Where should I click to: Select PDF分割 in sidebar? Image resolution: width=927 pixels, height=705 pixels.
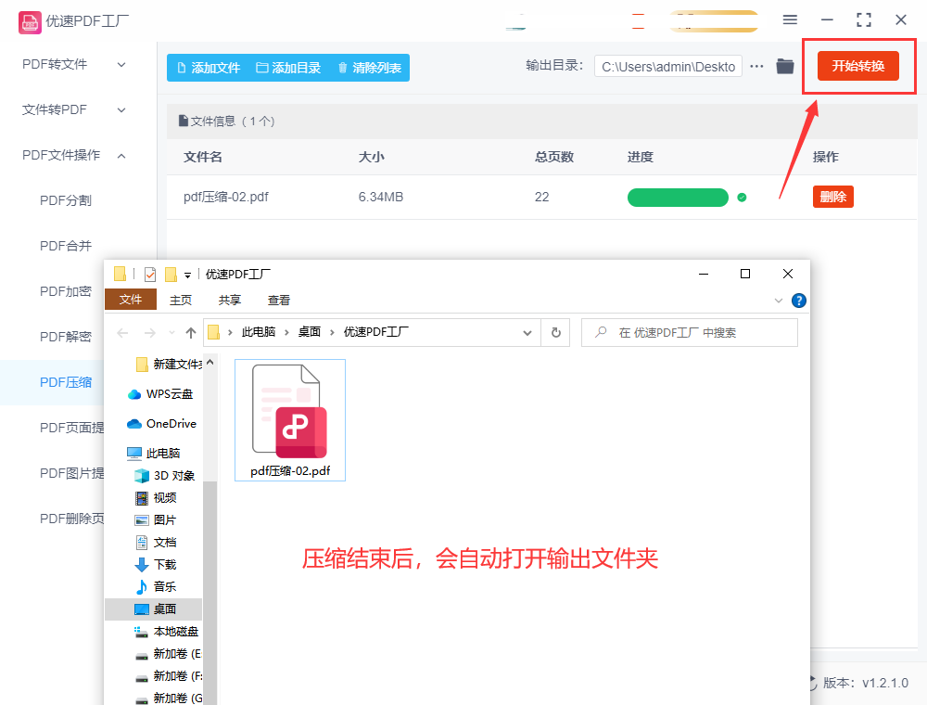pyautogui.click(x=66, y=200)
